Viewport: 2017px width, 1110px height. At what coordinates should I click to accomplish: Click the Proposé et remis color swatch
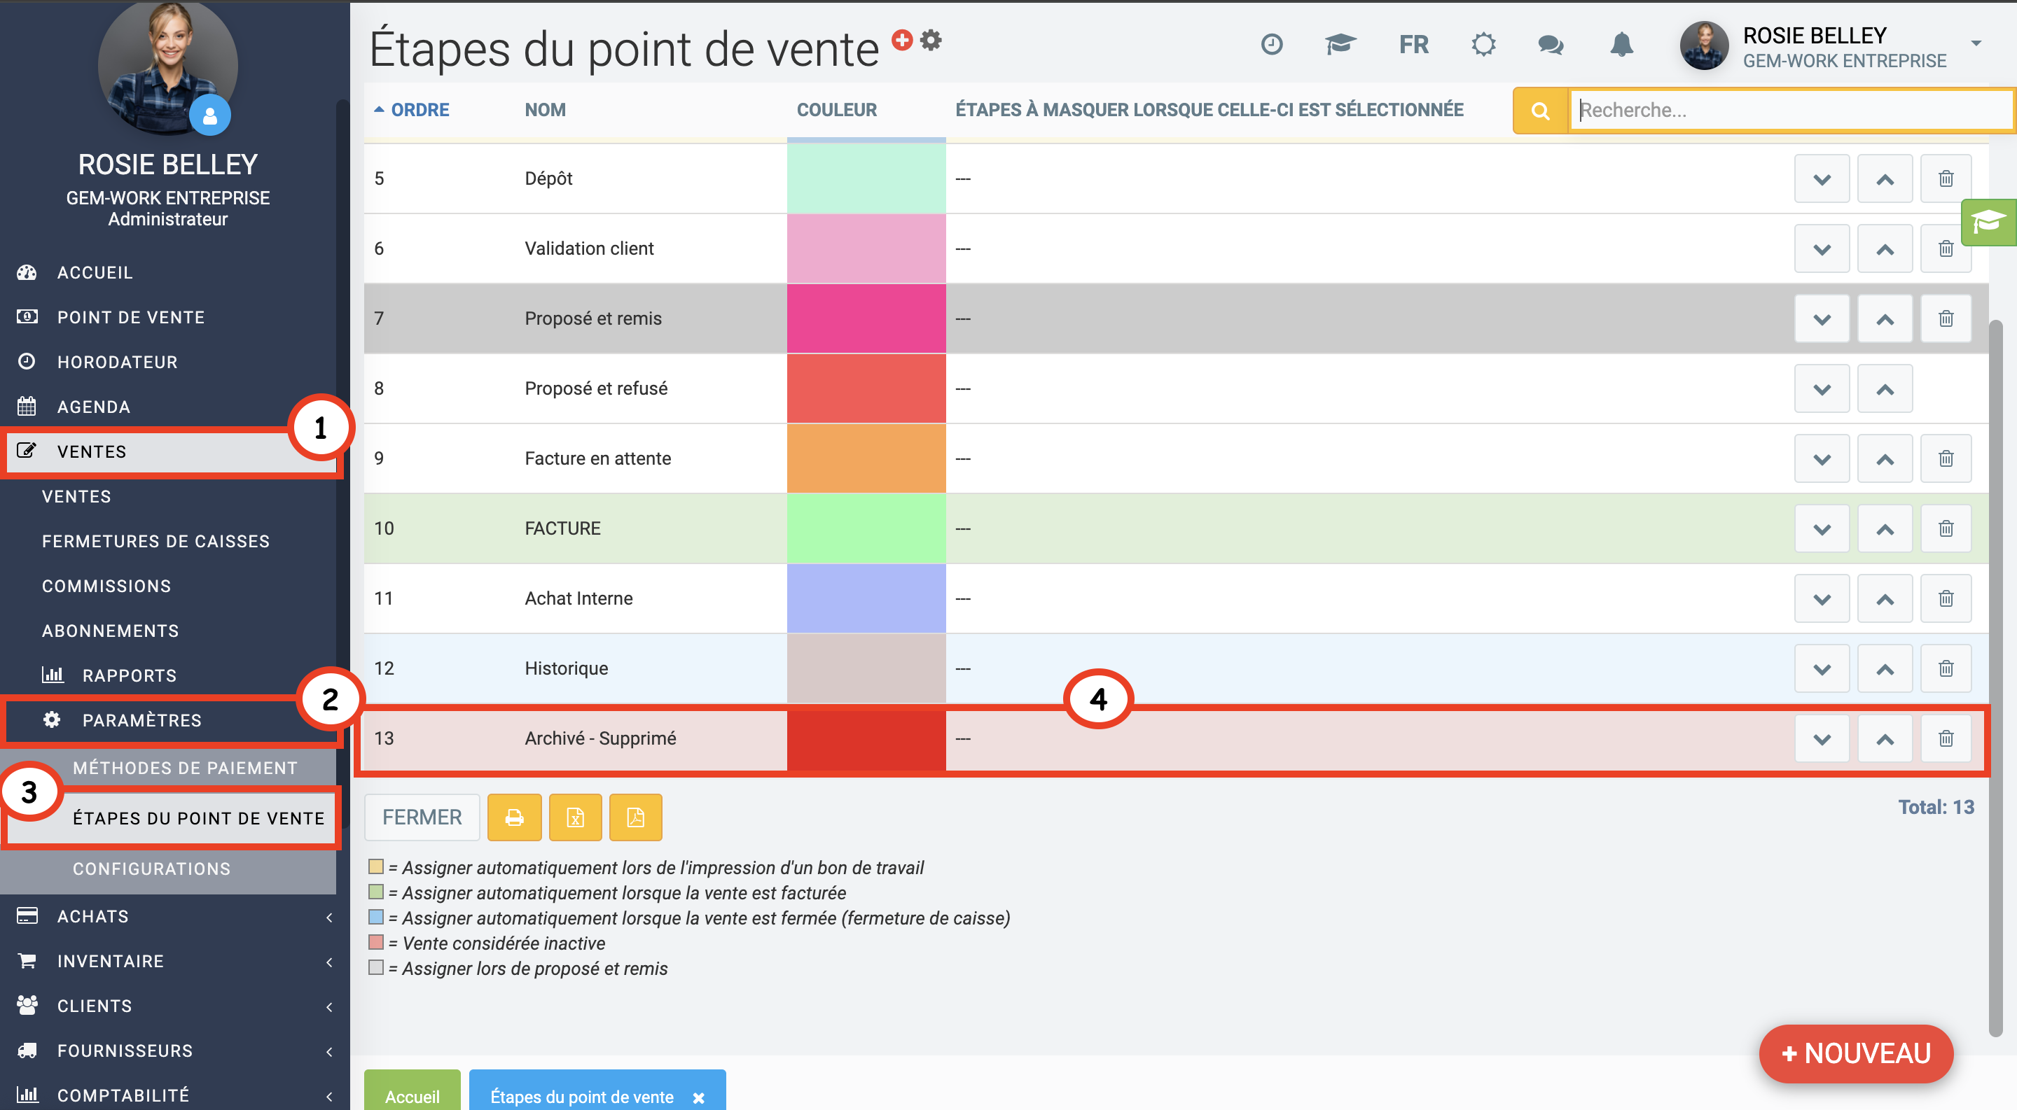865,318
